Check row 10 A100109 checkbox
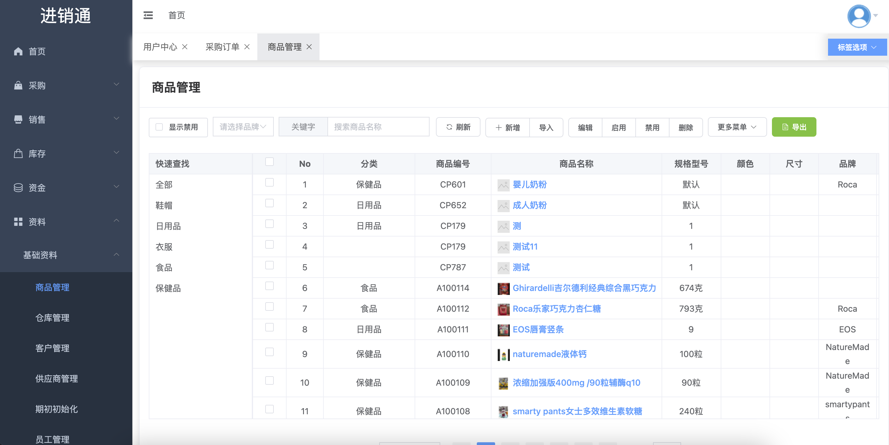The height and width of the screenshot is (445, 889). coord(270,380)
